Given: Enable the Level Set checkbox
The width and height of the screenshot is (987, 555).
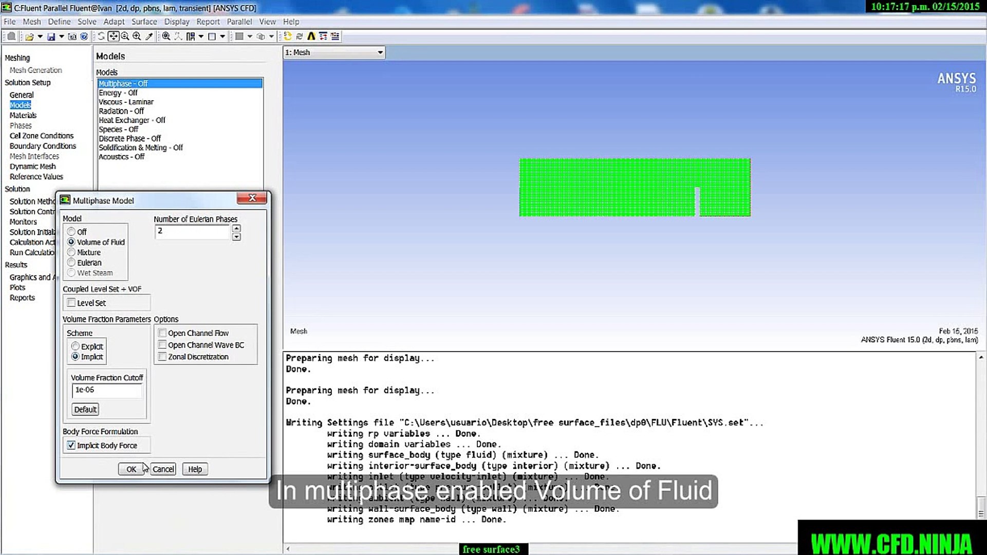Looking at the screenshot, I should tap(71, 303).
